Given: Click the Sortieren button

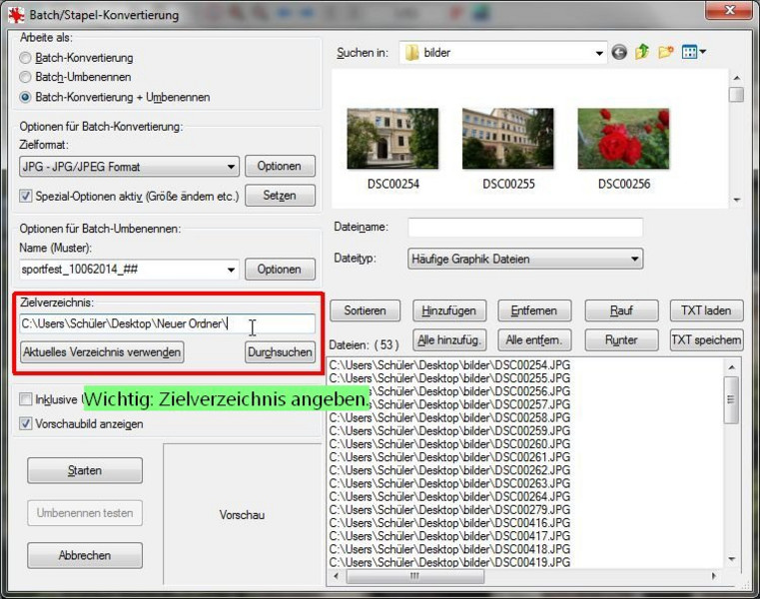Looking at the screenshot, I should tap(365, 310).
